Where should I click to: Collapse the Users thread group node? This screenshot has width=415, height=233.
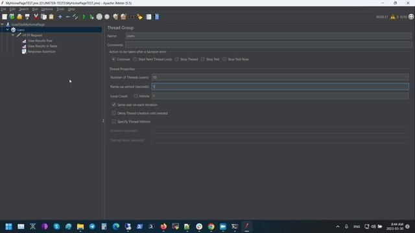click(8, 30)
